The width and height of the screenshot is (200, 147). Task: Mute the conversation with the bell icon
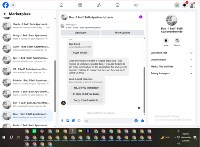tap(166, 40)
